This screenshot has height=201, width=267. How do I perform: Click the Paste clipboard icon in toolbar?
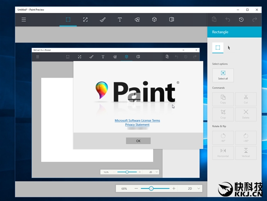pos(214,20)
